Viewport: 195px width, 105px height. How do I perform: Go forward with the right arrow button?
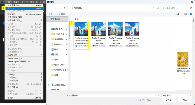pos(55,8)
